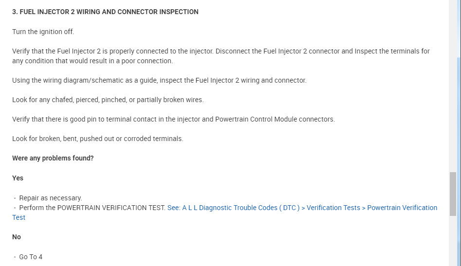The image size is (461, 266).
Task: Click 'any condition that would result' text line
Action: pos(92,61)
